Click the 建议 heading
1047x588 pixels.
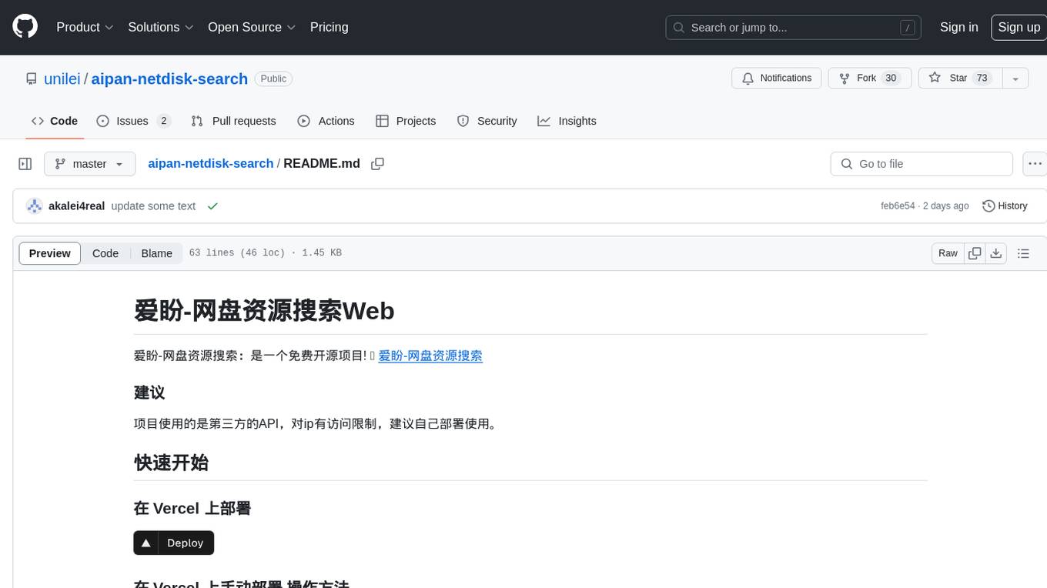(149, 393)
